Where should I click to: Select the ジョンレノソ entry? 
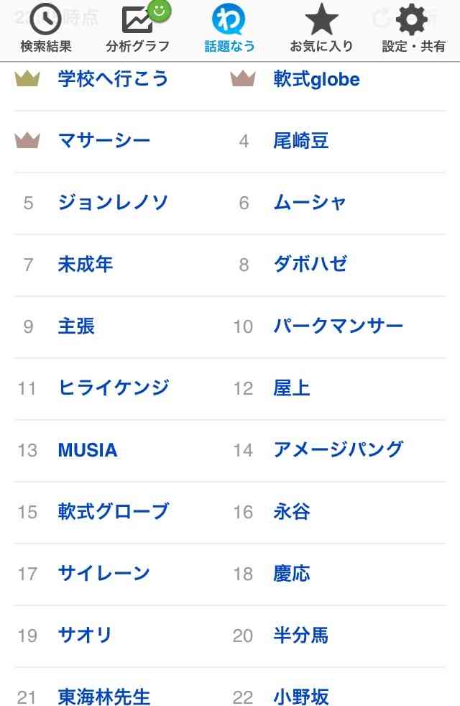111,203
